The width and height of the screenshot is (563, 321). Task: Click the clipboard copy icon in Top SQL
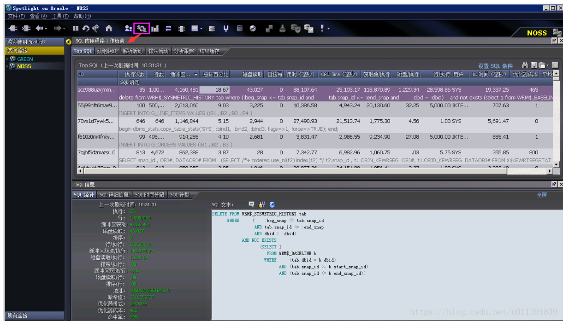point(541,65)
